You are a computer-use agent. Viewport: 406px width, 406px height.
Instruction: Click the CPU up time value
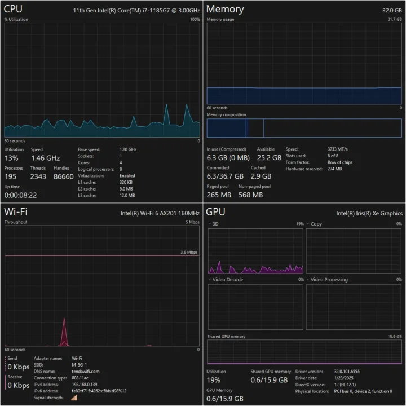(x=21, y=195)
